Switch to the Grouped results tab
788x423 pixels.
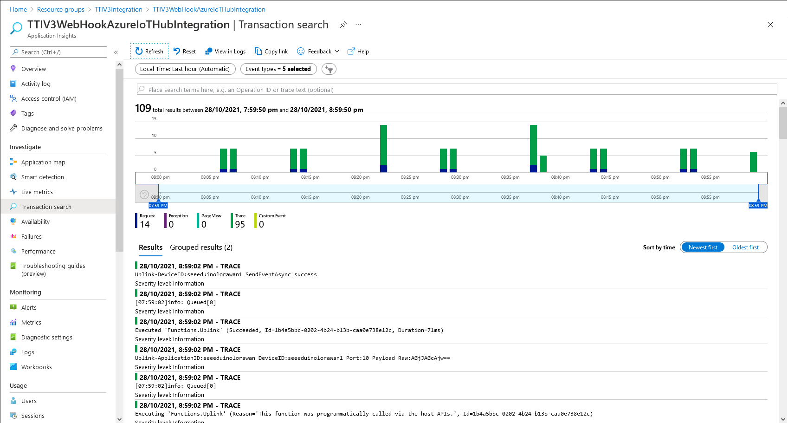[201, 247]
